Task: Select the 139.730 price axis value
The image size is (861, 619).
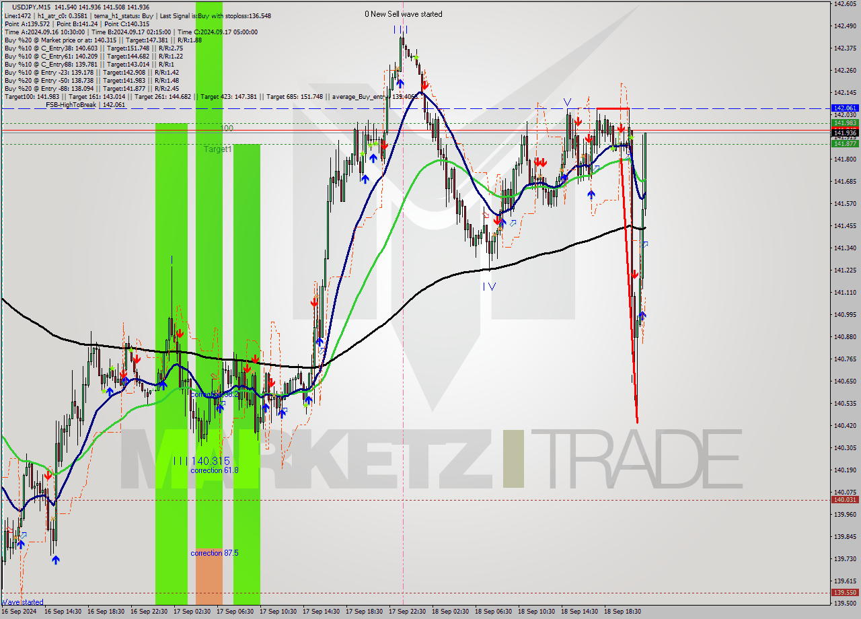Action: click(x=845, y=559)
